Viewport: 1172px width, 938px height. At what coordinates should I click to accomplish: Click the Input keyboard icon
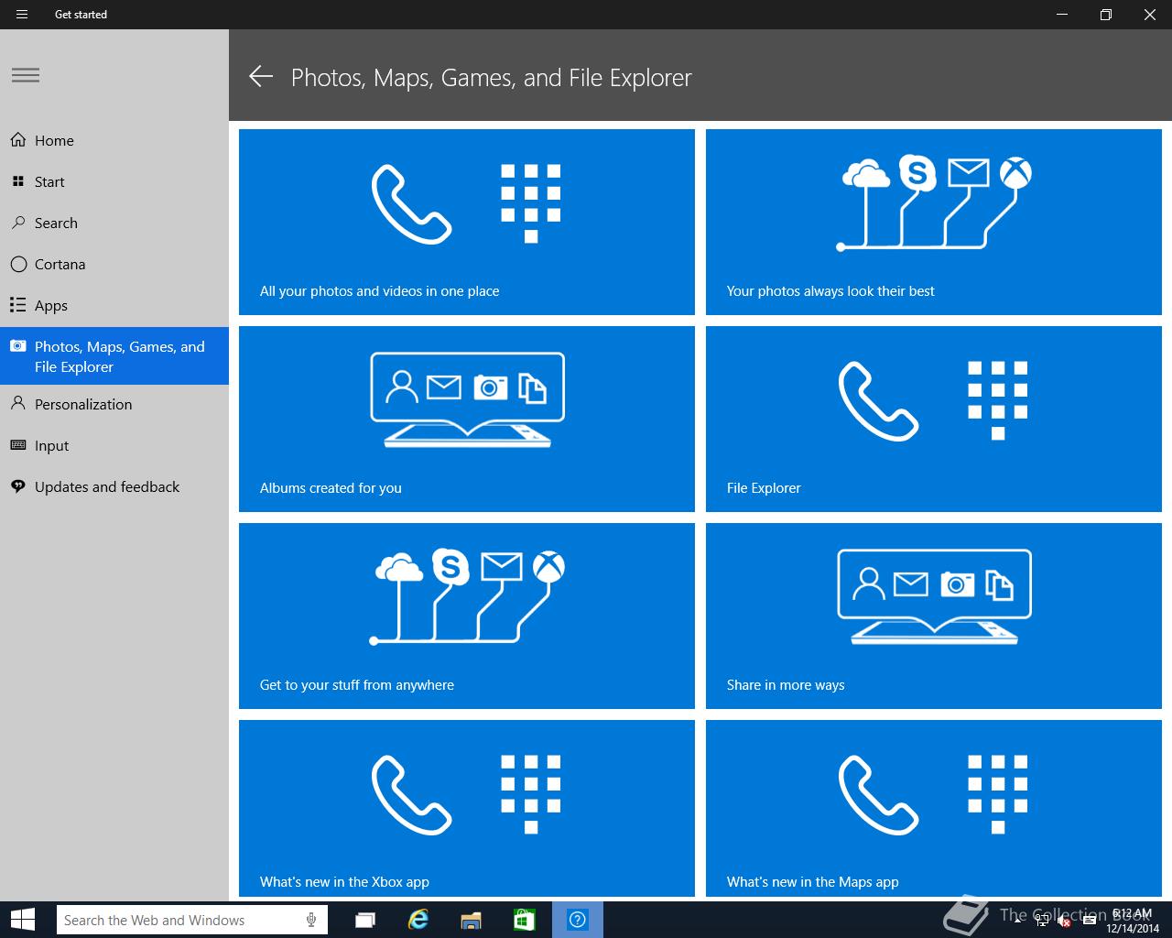[18, 445]
